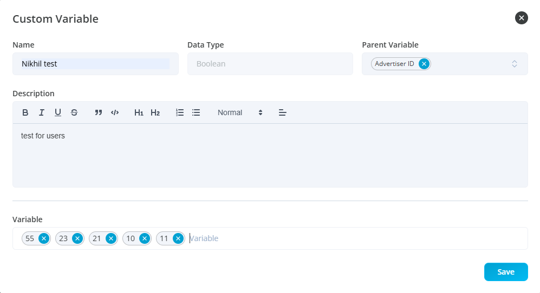Toggle bold formatting in description toolbar
The image size is (540, 293).
(25, 112)
